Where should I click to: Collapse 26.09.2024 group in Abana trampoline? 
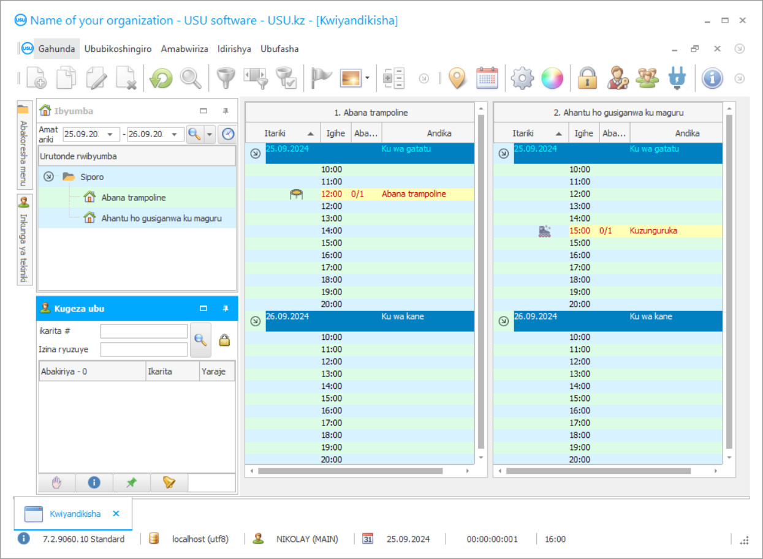(x=256, y=321)
